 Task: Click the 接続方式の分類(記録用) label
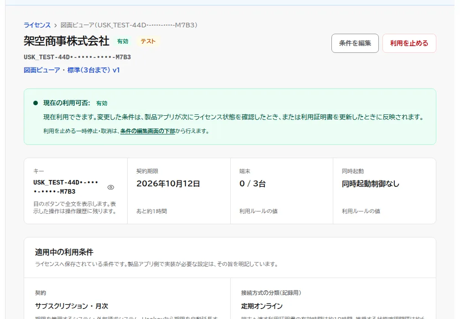271,293
